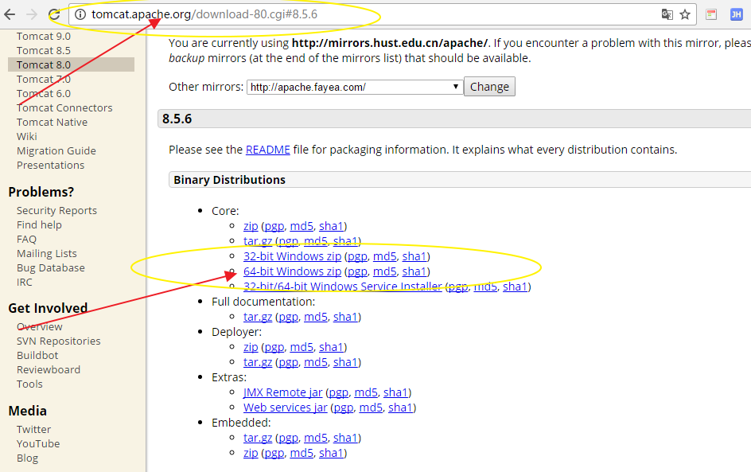The image size is (751, 472).
Task: Download Deployer zip file
Action: pos(251,347)
